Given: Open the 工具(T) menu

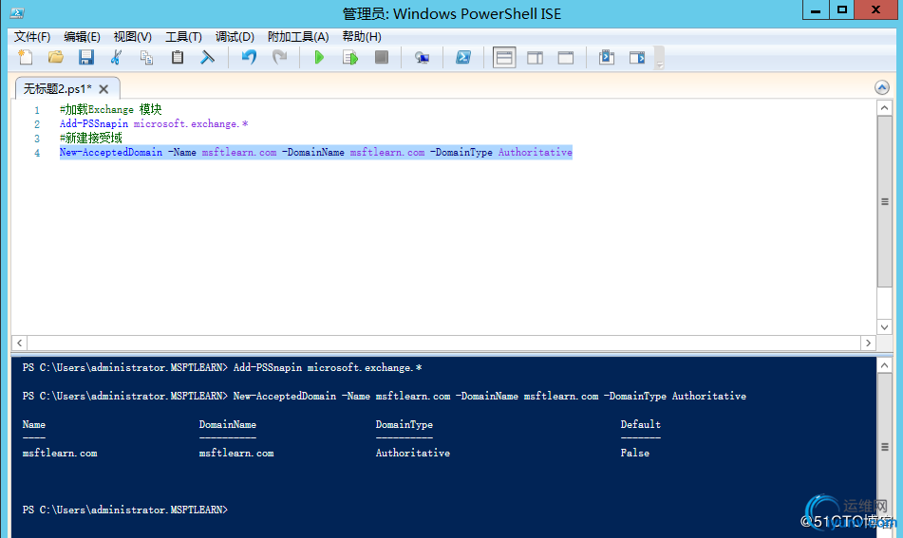Looking at the screenshot, I should click(x=183, y=37).
